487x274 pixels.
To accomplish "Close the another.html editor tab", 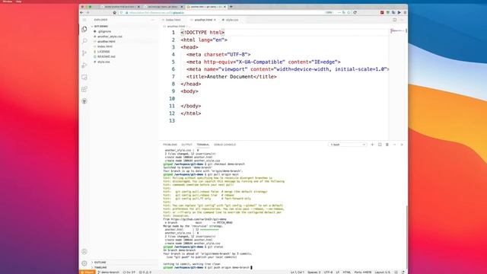I will click(x=215, y=20).
